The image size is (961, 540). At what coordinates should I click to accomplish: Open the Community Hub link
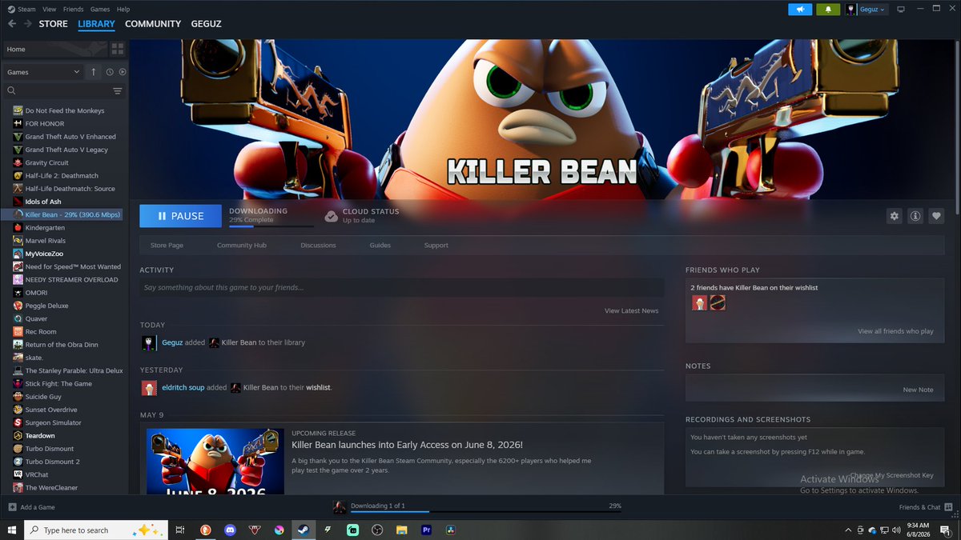pos(242,246)
